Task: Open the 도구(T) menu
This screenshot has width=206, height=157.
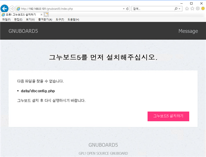Action: click(60, 20)
